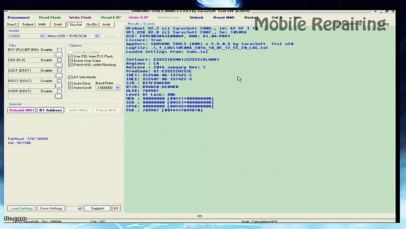
Task: Enable the CDS (FLS) file checkbox
Action: pos(59,60)
